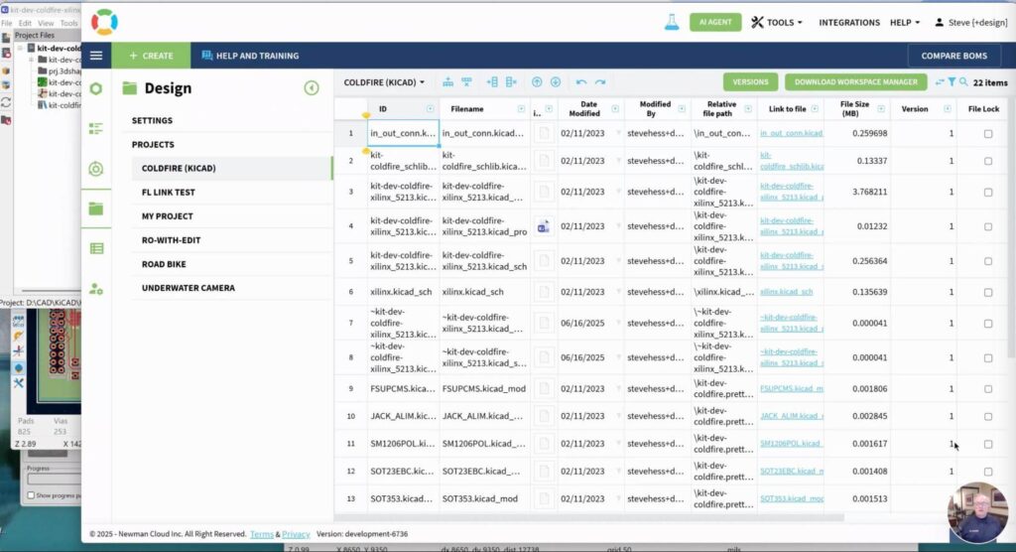Viewport: 1016px width, 552px height.
Task: Select the green folder Design sidebar icon
Action: pos(96,208)
